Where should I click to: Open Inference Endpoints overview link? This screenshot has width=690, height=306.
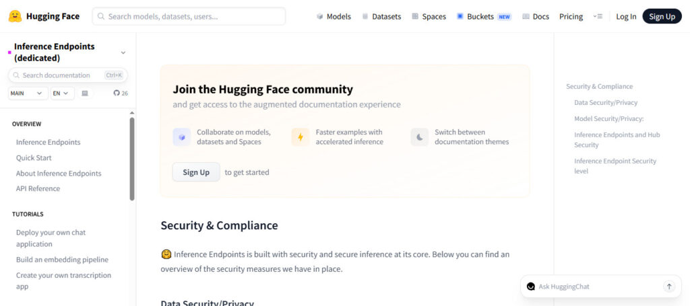tap(49, 143)
